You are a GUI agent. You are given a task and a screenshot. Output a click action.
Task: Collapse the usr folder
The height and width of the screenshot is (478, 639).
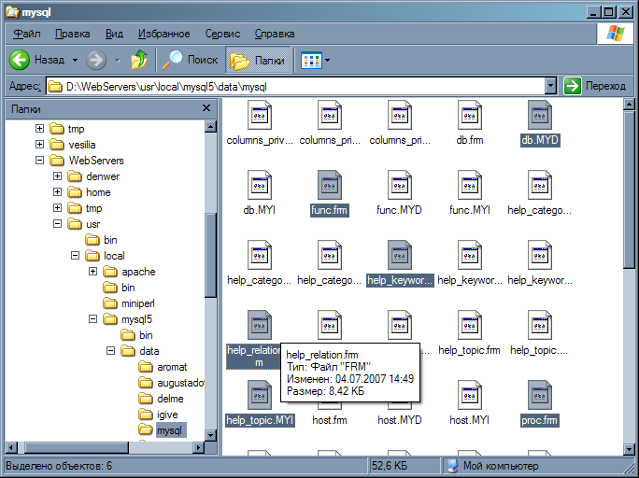(x=58, y=224)
